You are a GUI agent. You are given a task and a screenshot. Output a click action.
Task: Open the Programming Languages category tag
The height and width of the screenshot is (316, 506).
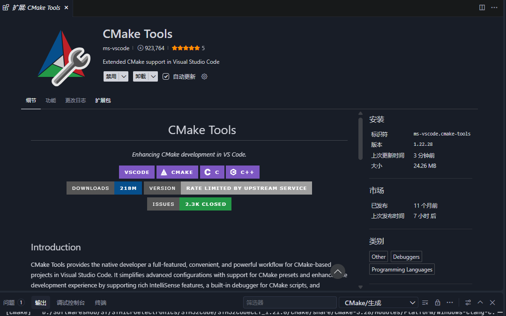point(402,269)
